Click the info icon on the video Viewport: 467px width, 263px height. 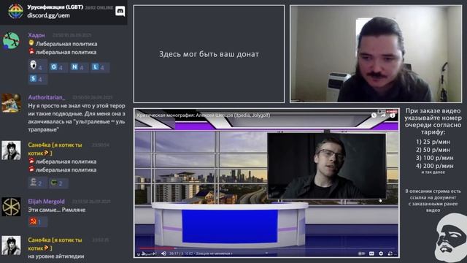click(393, 115)
